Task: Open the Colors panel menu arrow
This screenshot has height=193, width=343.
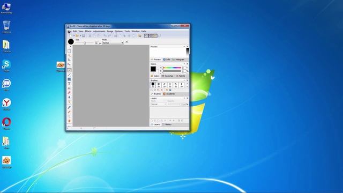Action: (184, 64)
